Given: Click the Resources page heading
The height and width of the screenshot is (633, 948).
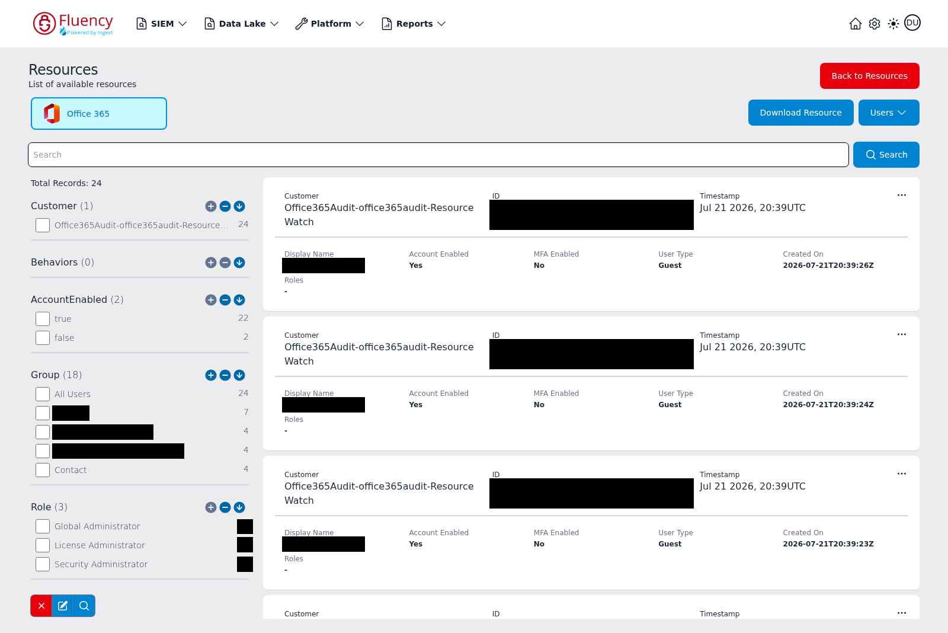Looking at the screenshot, I should pyautogui.click(x=63, y=70).
